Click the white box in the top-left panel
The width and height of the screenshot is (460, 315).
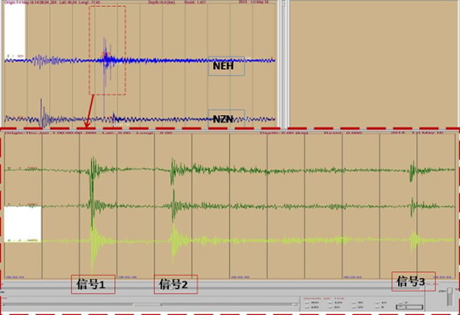point(15,31)
